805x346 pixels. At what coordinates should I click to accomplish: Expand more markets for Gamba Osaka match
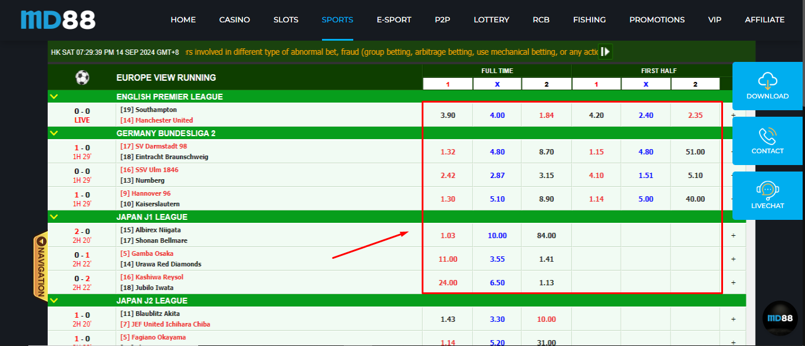click(x=733, y=259)
